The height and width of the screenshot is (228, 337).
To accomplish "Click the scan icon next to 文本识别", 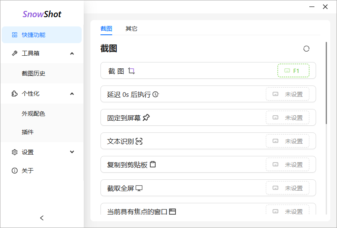I will pyautogui.click(x=139, y=141).
